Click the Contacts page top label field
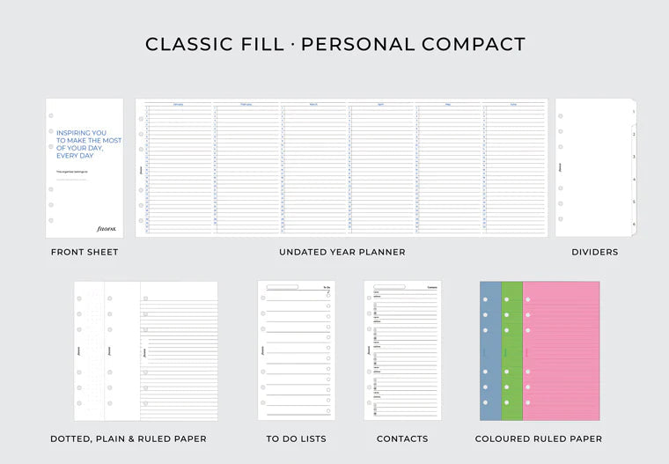Image resolution: width=669 pixels, height=464 pixels. coord(391,287)
